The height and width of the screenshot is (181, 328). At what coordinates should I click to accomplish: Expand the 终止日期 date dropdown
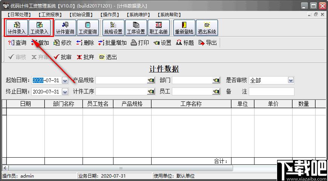pyautogui.click(x=65, y=92)
